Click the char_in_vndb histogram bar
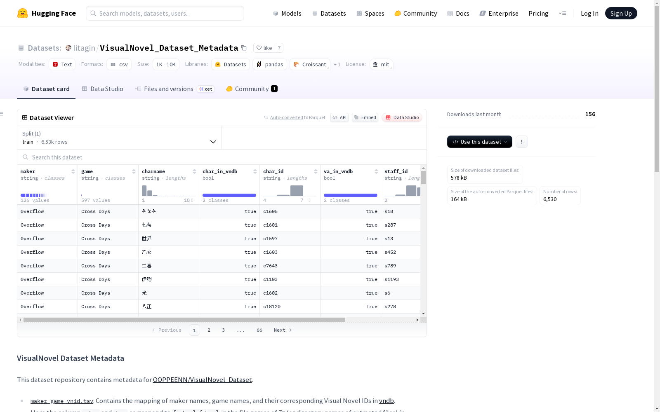This screenshot has height=412, width=660. [x=229, y=195]
